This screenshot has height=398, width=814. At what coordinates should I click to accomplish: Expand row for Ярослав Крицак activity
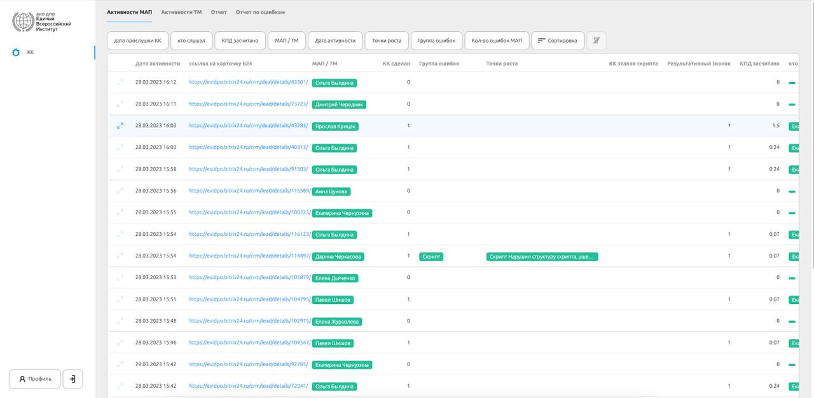[x=120, y=126]
